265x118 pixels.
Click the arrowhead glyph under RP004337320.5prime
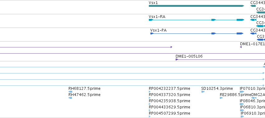(x=149, y=98)
